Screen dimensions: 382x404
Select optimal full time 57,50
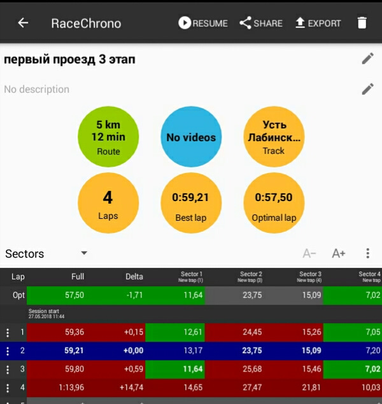tap(74, 295)
